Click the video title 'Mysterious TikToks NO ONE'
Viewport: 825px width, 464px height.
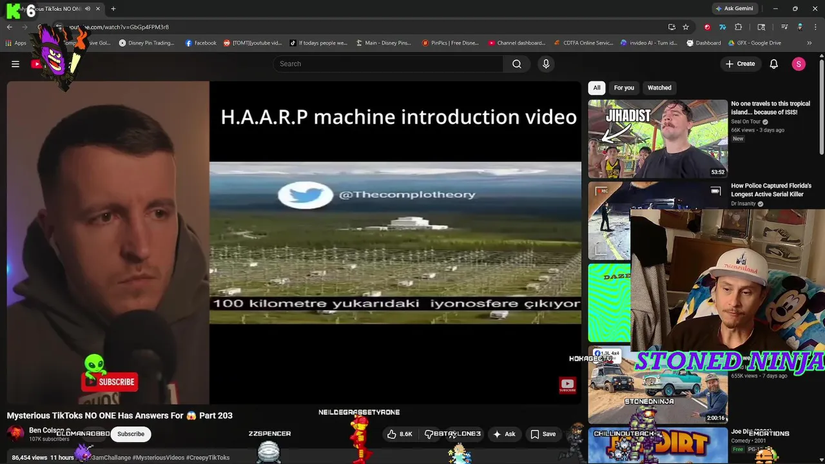120,416
